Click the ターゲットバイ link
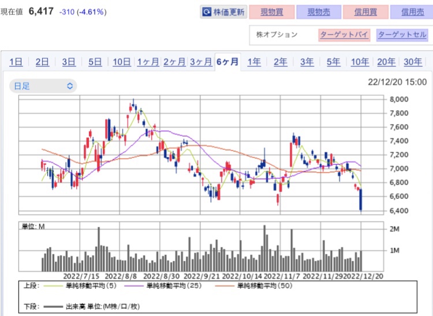The height and width of the screenshot is (316, 433). click(344, 35)
